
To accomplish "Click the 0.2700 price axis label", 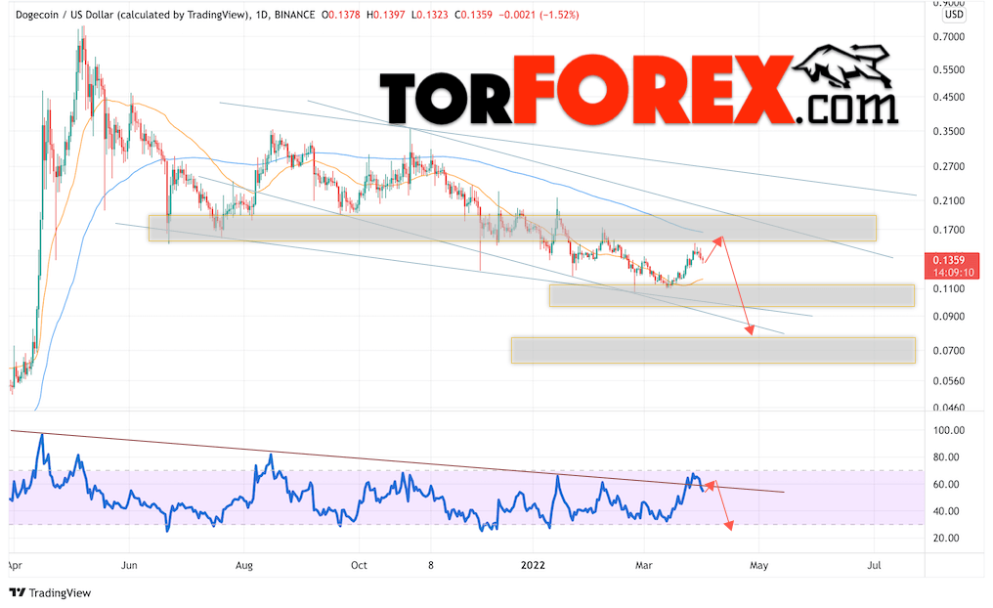I will point(949,166).
